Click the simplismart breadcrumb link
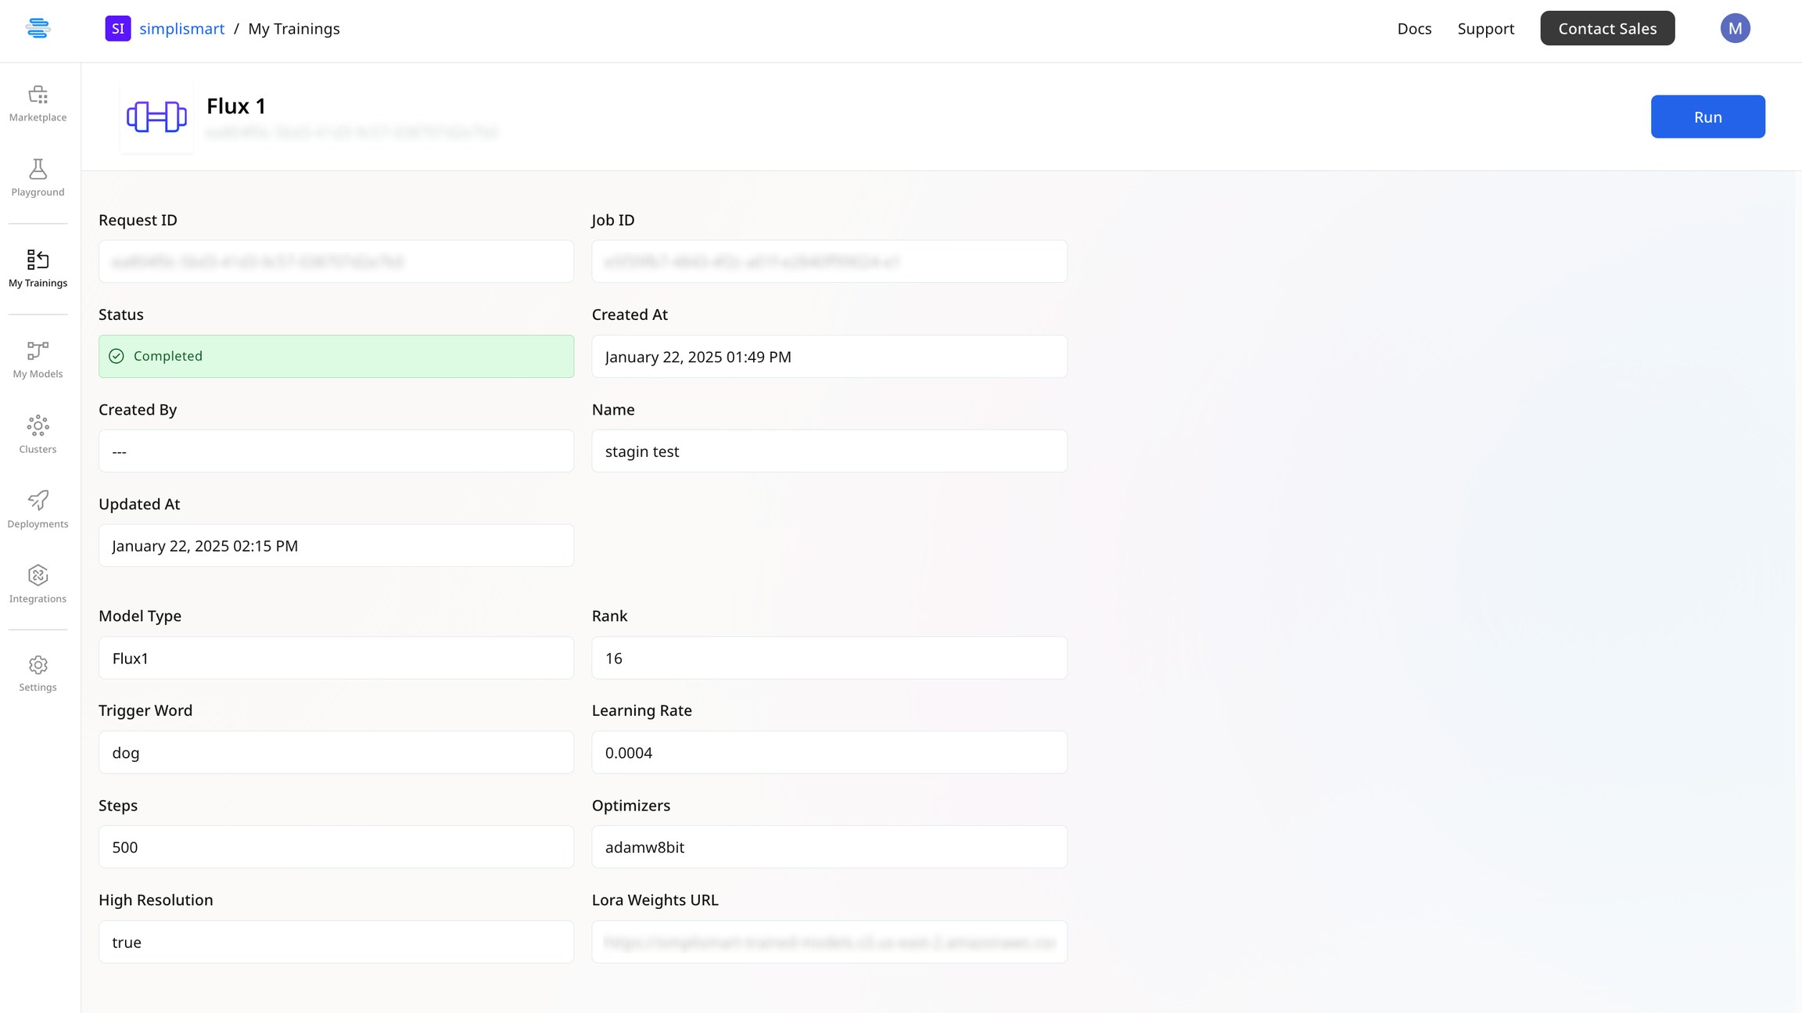 click(182, 28)
